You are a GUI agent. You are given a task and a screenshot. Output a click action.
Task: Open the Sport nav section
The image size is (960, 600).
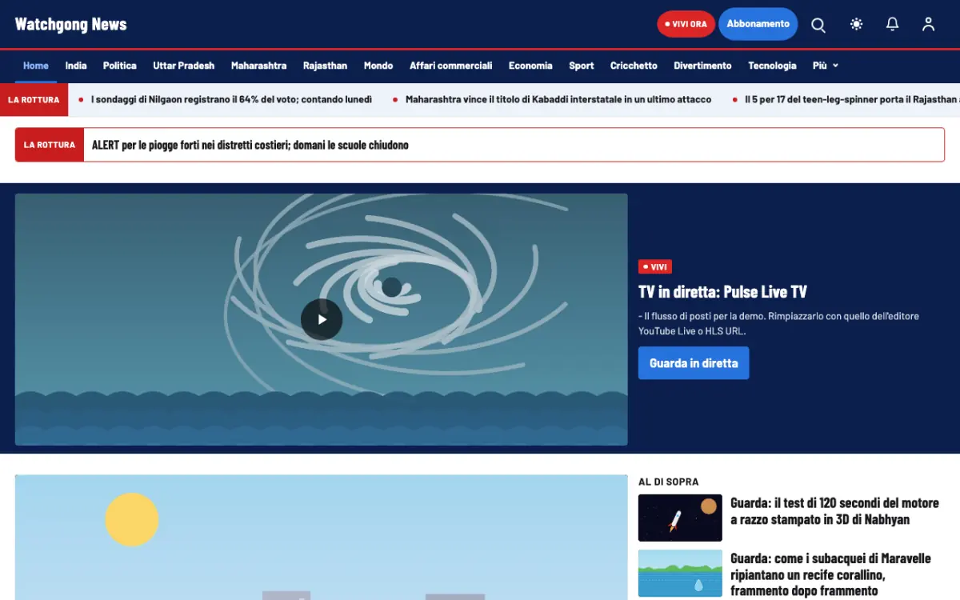click(582, 66)
